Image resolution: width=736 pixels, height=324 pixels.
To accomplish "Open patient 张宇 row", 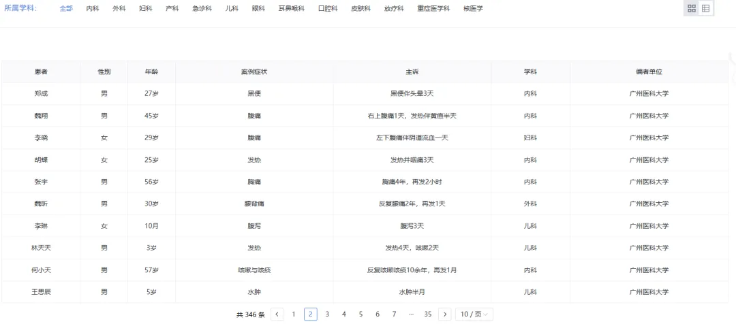I will point(365,182).
